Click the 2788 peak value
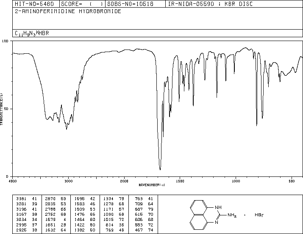The image size is (303, 234). [x=50, y=209]
